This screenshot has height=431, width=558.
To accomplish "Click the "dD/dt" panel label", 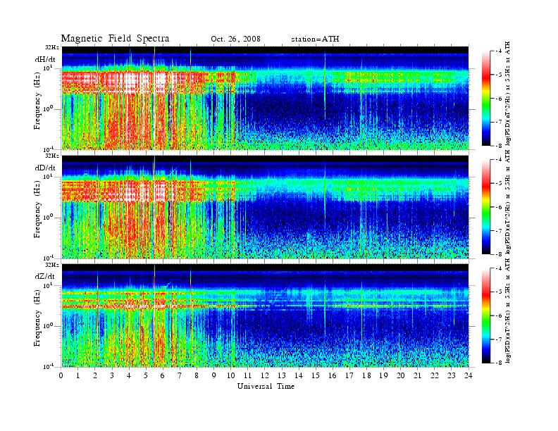I will [x=45, y=168].
